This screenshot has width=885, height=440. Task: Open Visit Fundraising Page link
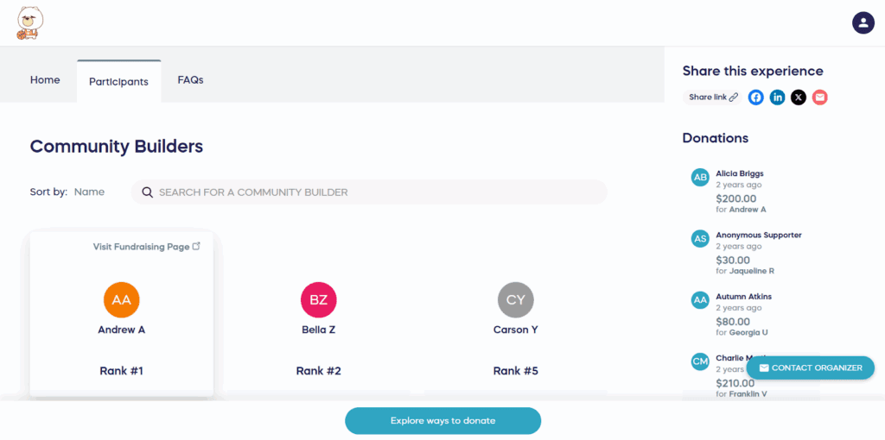pos(147,247)
